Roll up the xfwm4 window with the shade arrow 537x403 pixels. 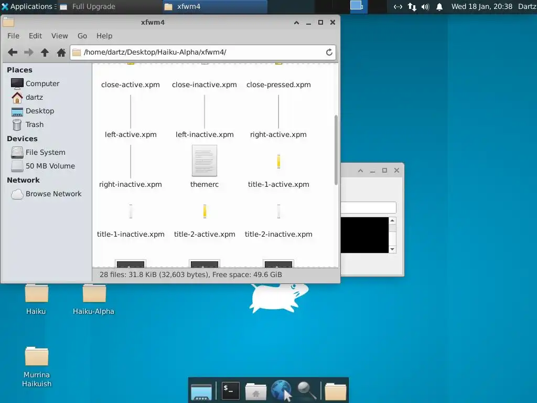click(297, 23)
